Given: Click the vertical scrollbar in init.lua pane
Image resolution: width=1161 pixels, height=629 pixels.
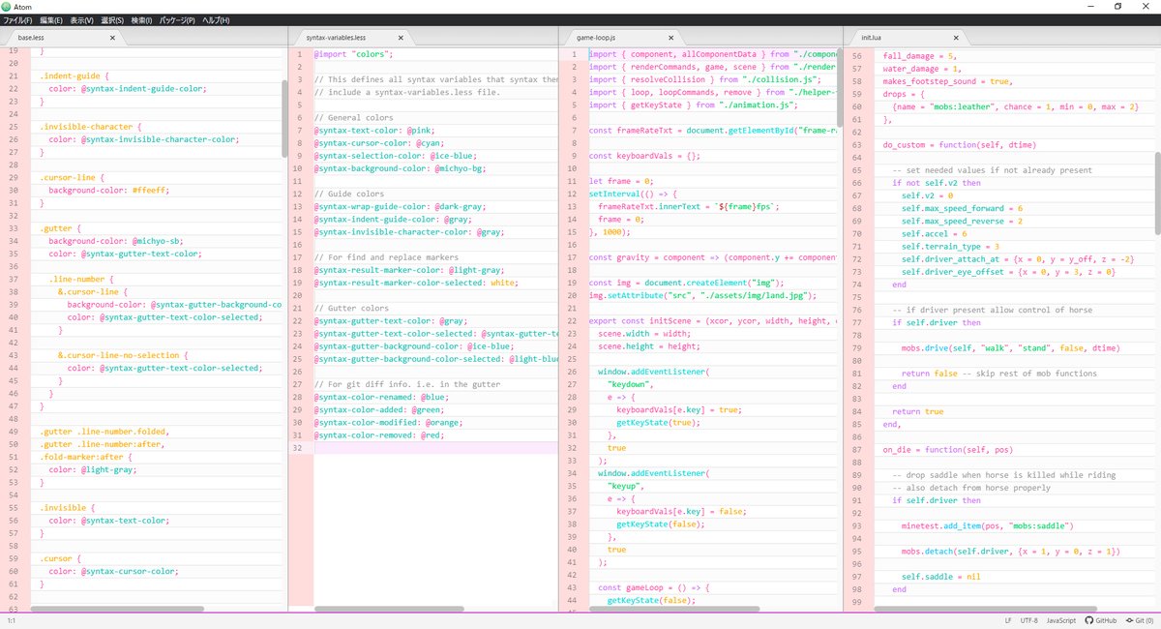Looking at the screenshot, I should pyautogui.click(x=1157, y=193).
